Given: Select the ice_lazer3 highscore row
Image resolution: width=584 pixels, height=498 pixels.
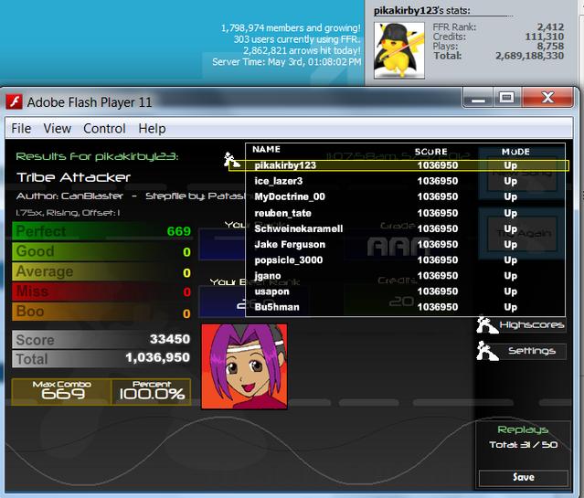Looking at the screenshot, I should point(405,181).
